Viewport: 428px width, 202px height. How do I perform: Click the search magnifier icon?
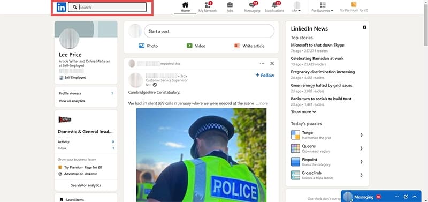(75, 8)
